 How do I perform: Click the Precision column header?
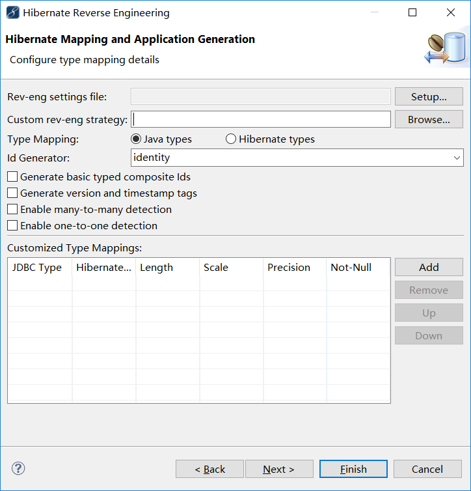295,268
